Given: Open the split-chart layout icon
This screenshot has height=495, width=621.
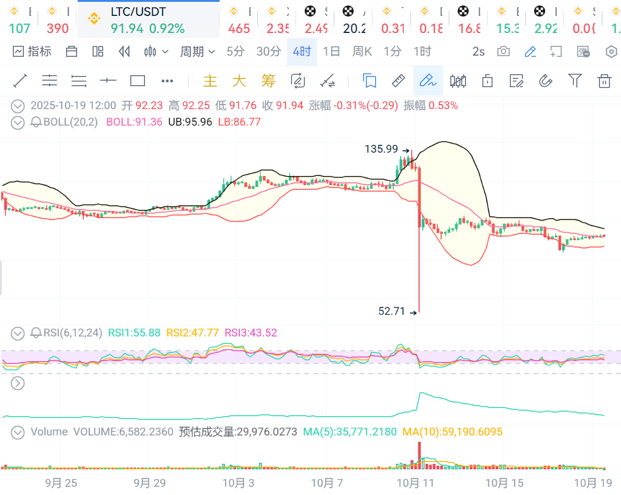Looking at the screenshot, I should (x=98, y=51).
